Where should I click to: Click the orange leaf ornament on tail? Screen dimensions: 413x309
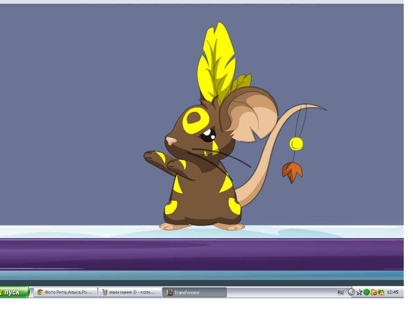(292, 172)
